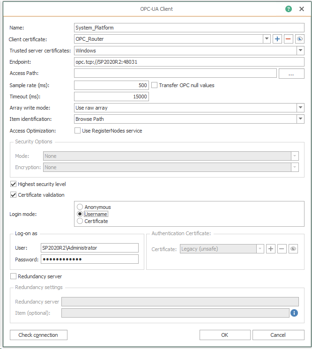Click the Timeout field showing 15000
This screenshot has width=312, height=349.
111,97
